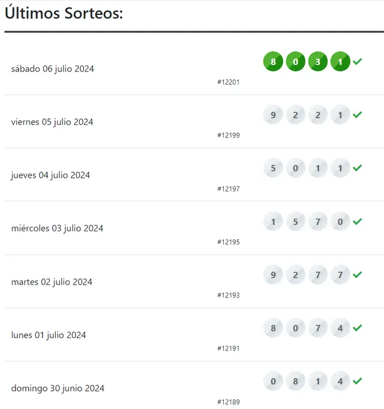Screen dimensions: 384x409
Task: Click the green checkmark beside domingo 30 junio draw
Action: pos(358,381)
